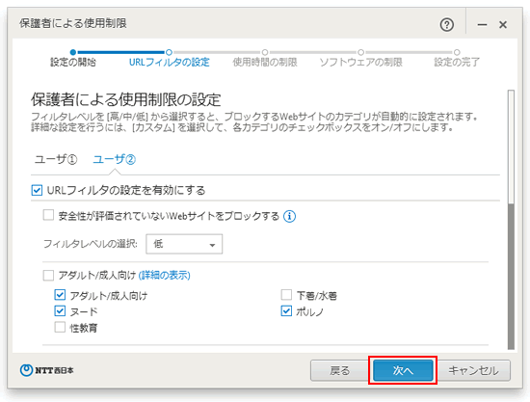This screenshot has width=530, height=402.
Task: Select the 設定の開始 wizard step marker
Action: (x=73, y=52)
